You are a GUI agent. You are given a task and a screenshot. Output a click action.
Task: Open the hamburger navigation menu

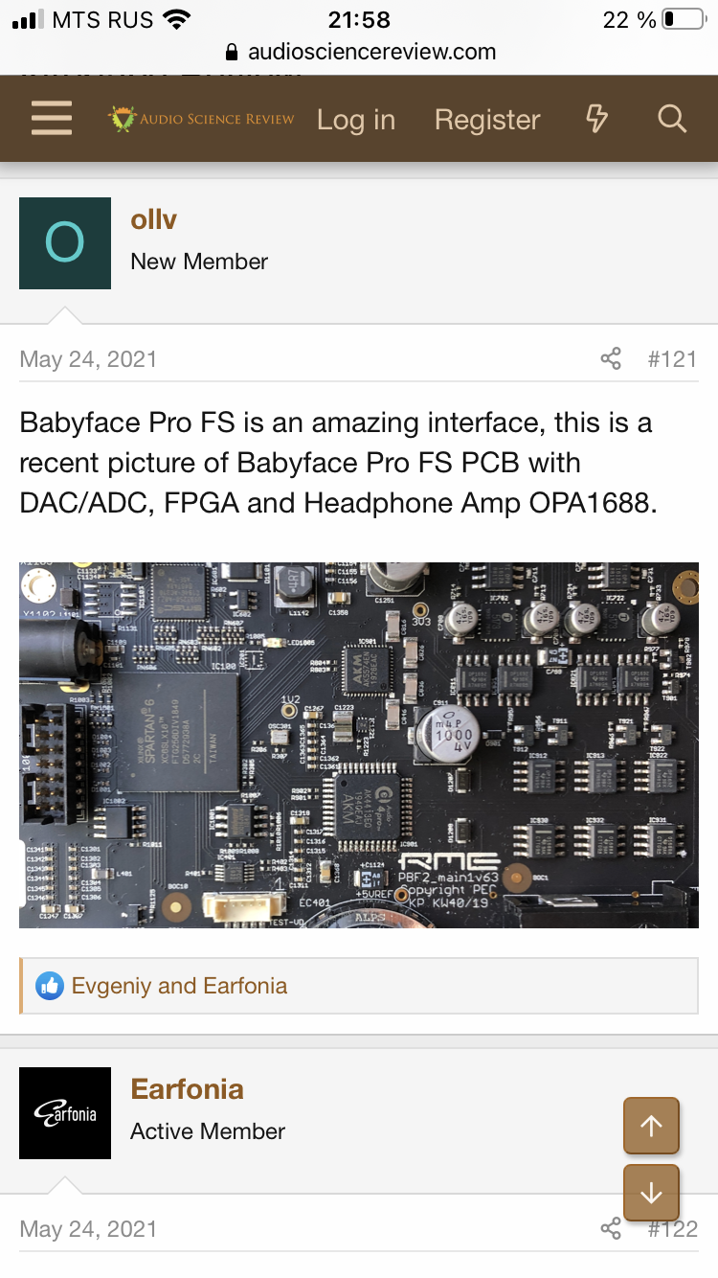click(52, 120)
